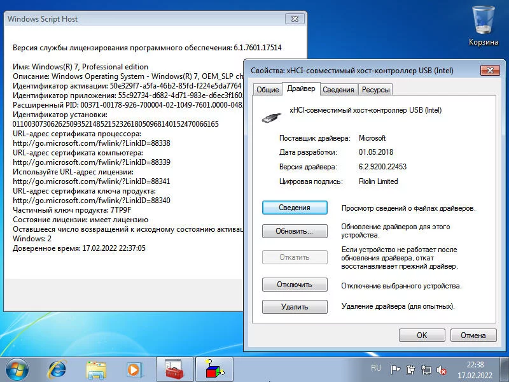Click the 'Описание: Windows Operating System' line

pos(128,76)
